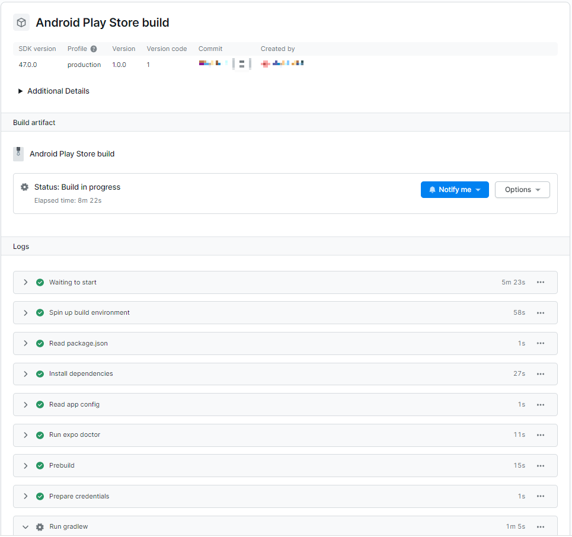This screenshot has width=572, height=537.
Task: Expand the Prebuild log
Action: tap(25, 466)
